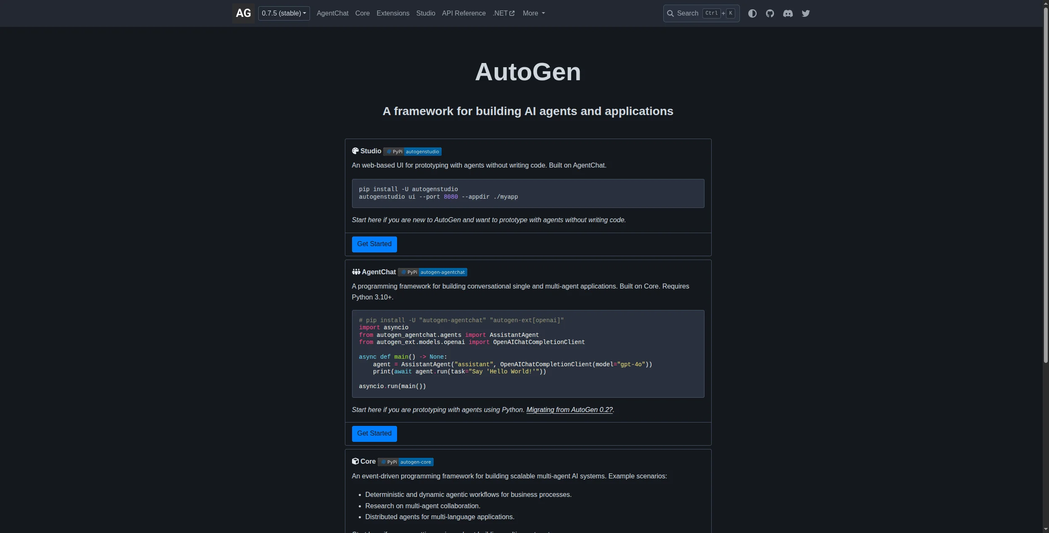Click the page vertical scrollbar thumb
This screenshot has height=533, width=1049.
1046,185
